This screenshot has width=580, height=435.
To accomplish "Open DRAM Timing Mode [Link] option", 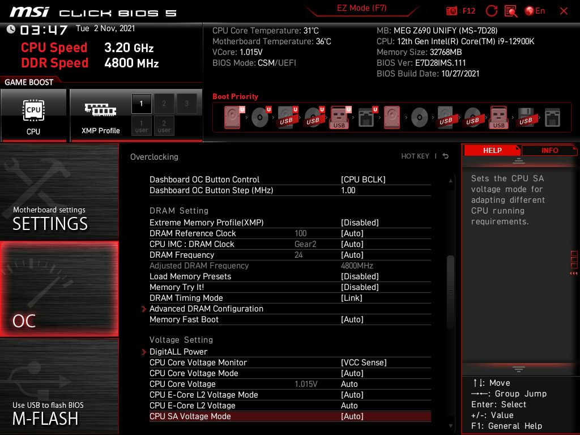I will [x=352, y=298].
